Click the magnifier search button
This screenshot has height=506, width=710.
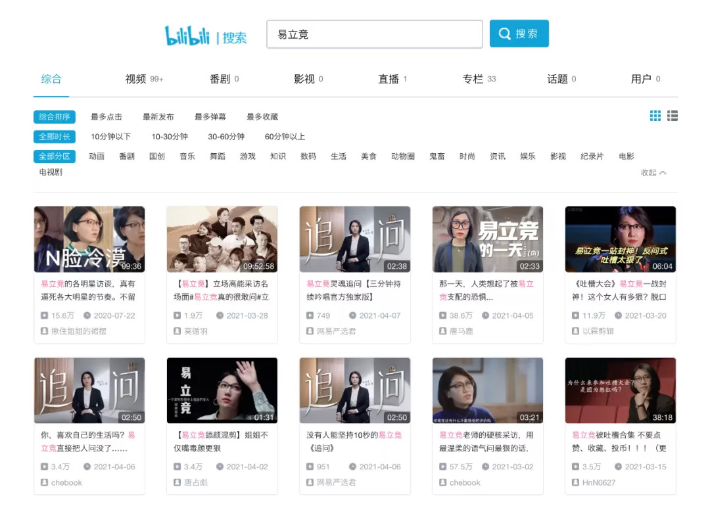[x=519, y=34]
